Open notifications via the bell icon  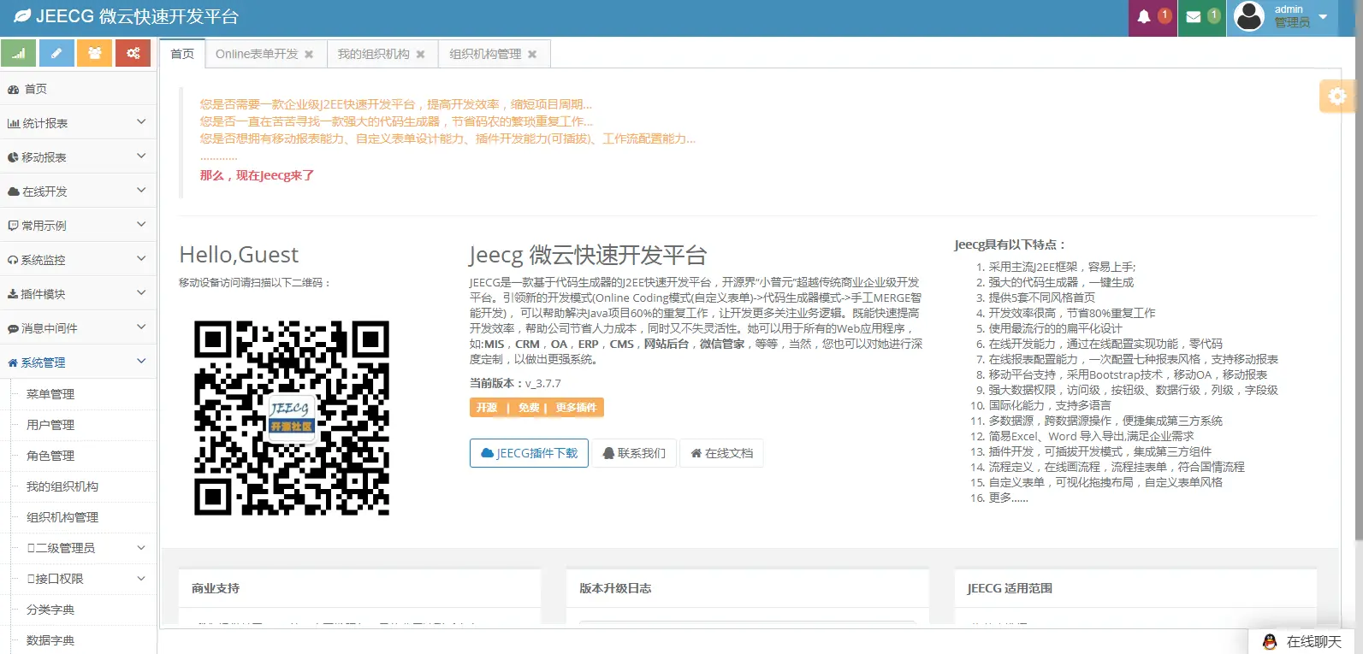[x=1144, y=17]
